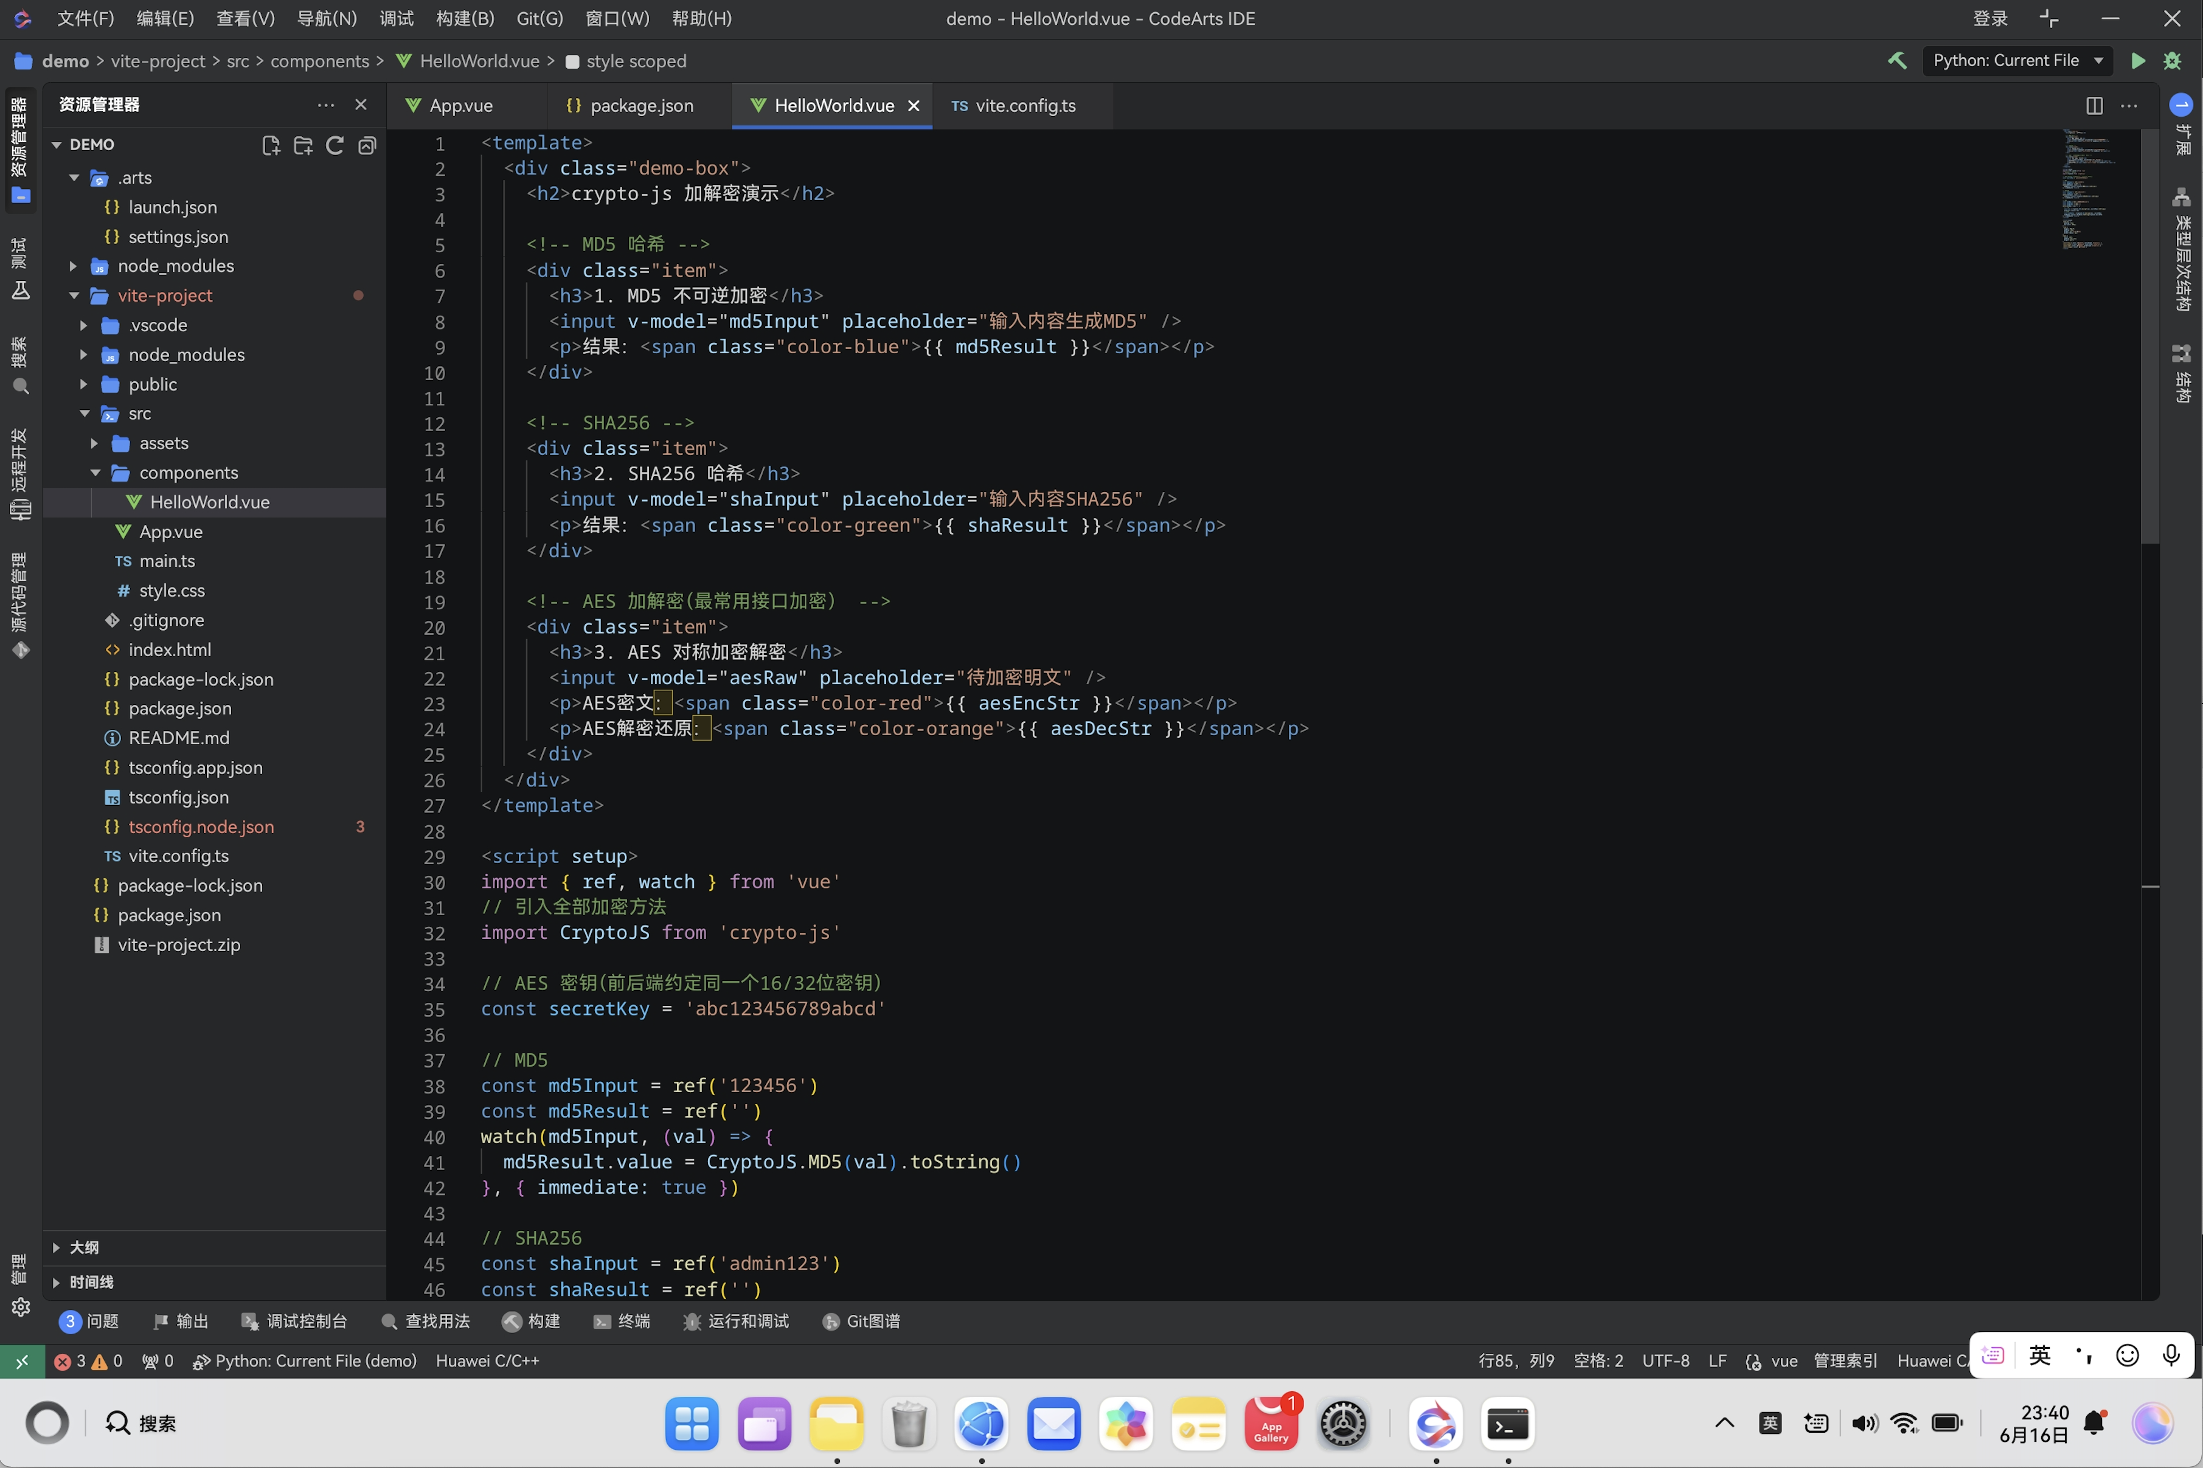Expand the public folder

click(85, 385)
